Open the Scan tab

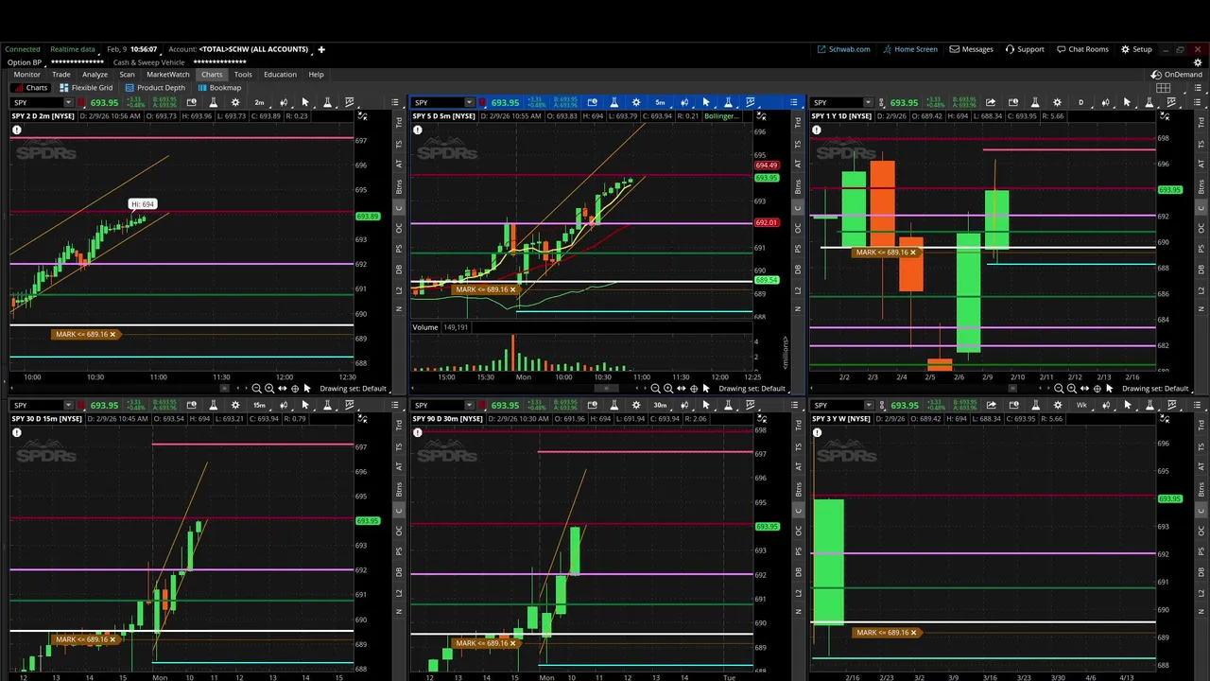coord(127,75)
